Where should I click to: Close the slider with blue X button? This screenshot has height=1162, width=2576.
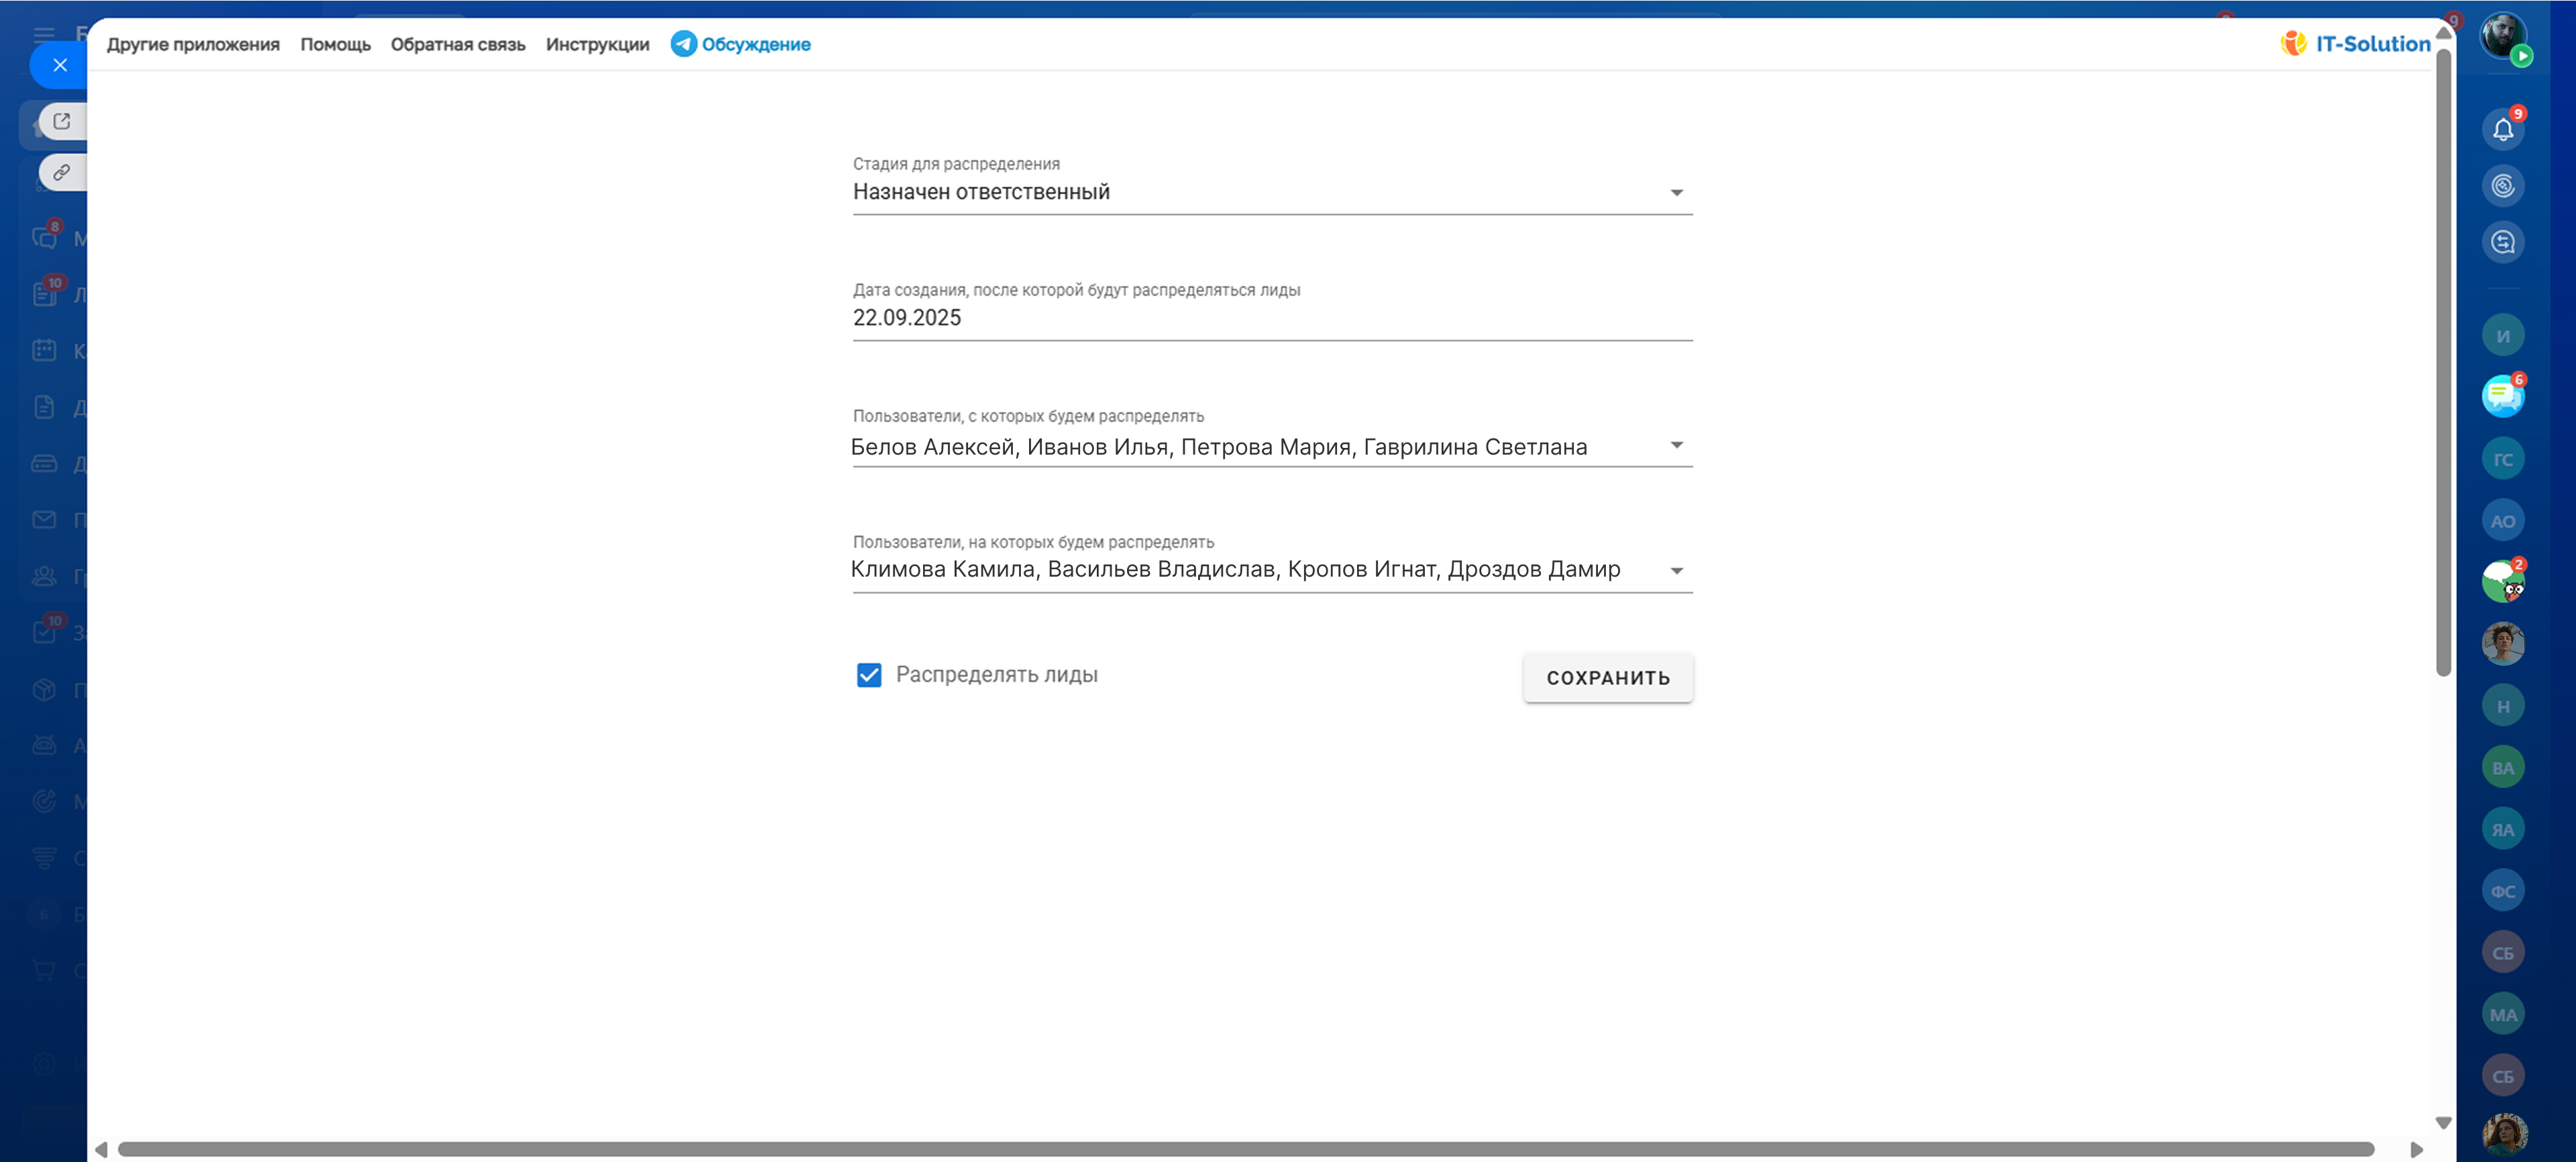point(60,66)
